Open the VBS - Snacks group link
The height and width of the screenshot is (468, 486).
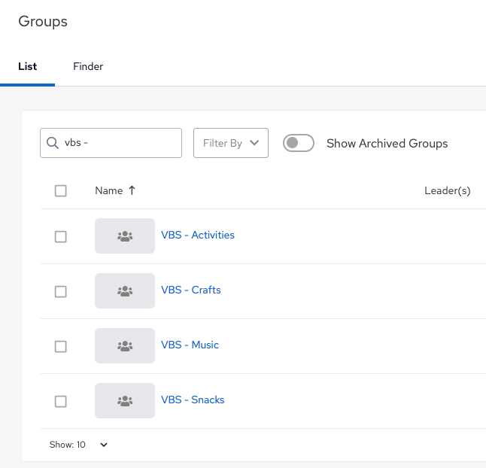click(193, 400)
